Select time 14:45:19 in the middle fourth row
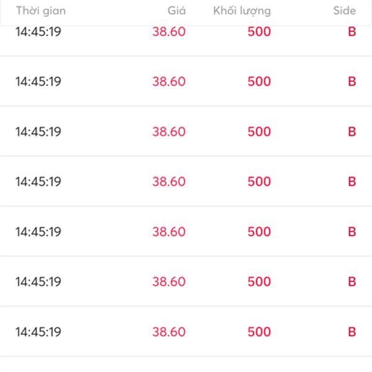The image size is (372, 372). [x=38, y=182]
